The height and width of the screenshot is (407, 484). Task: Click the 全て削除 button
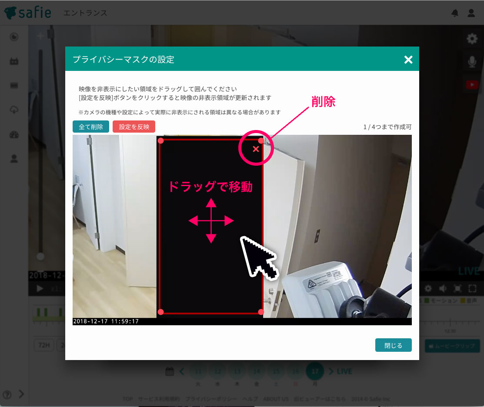coord(91,127)
